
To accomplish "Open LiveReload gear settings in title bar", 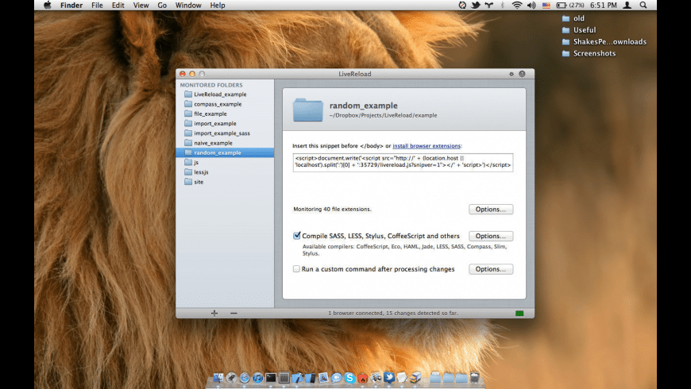I will (511, 74).
